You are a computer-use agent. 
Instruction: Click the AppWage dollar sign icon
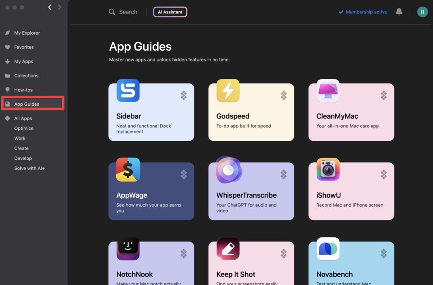click(x=128, y=169)
